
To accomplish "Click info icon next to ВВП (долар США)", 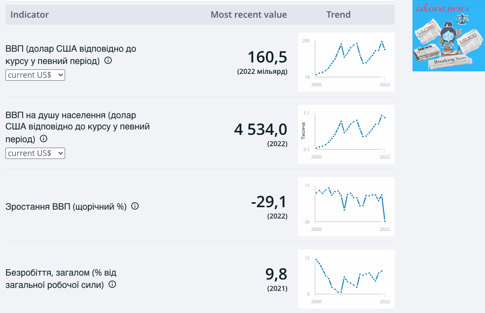I will pos(108,61).
